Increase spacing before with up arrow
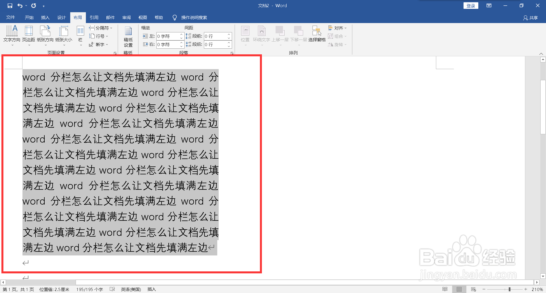This screenshot has width=546, height=293. pyautogui.click(x=229, y=34)
